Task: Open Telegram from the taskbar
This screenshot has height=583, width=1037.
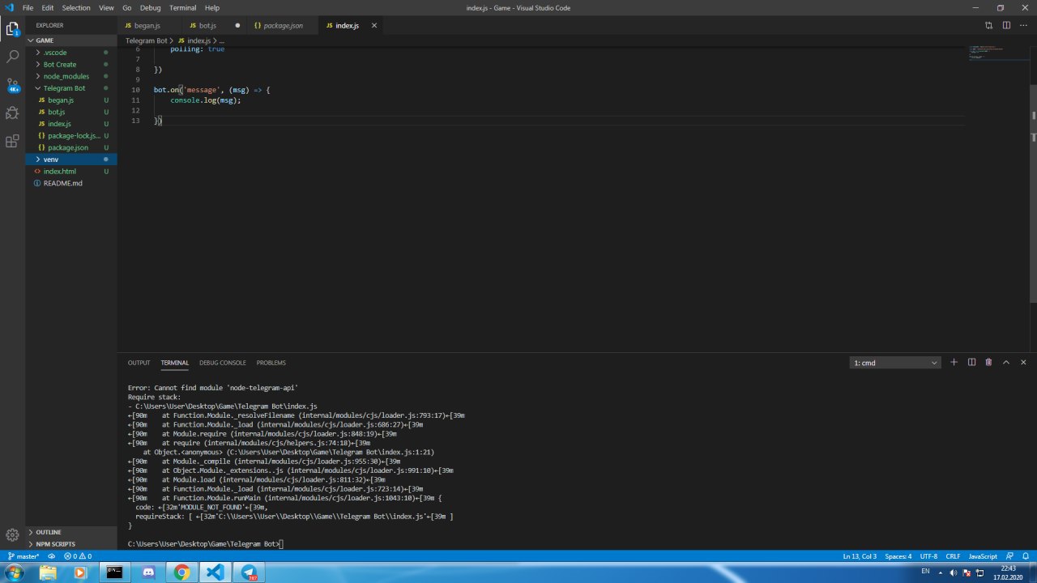Action: coord(248,572)
